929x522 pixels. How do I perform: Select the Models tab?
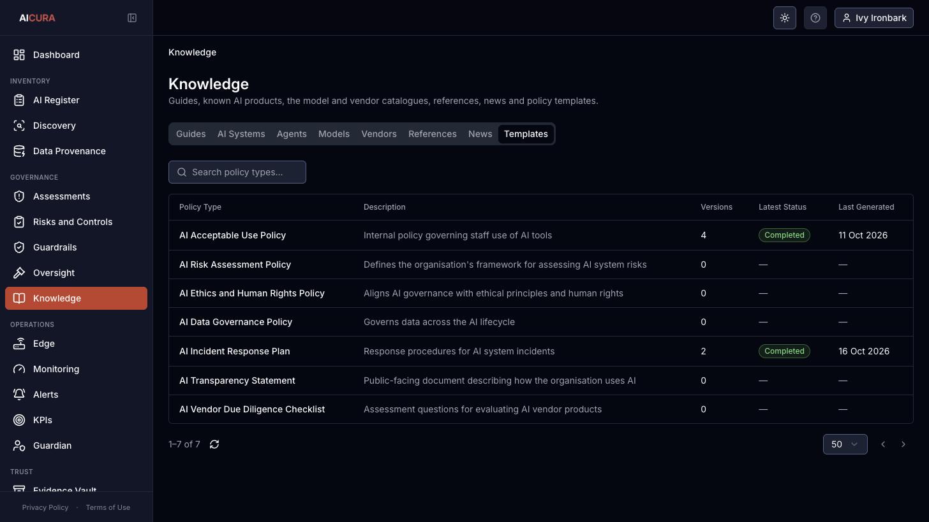click(x=334, y=134)
